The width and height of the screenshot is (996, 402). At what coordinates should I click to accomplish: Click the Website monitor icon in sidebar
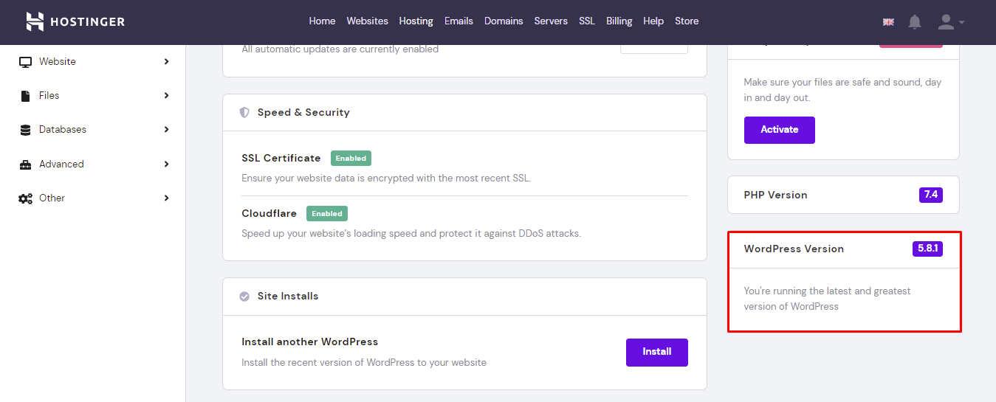click(25, 62)
